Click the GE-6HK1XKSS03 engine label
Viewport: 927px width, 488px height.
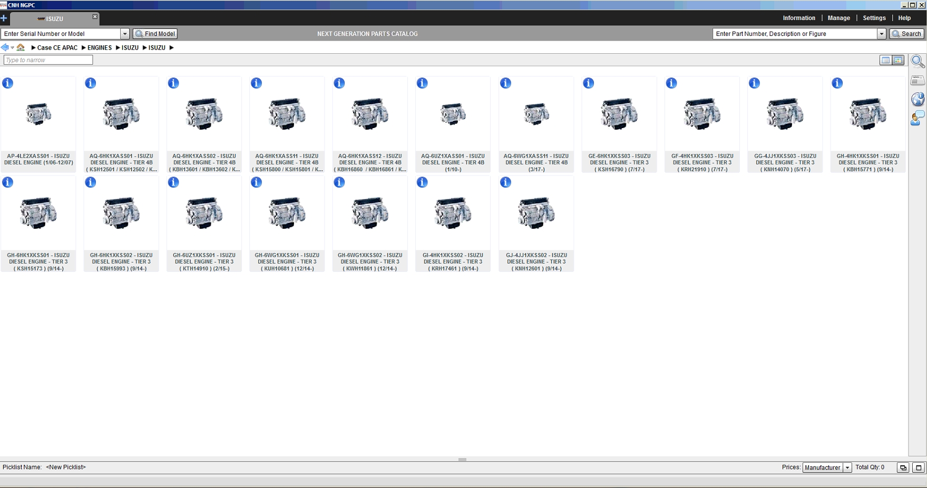click(x=619, y=163)
